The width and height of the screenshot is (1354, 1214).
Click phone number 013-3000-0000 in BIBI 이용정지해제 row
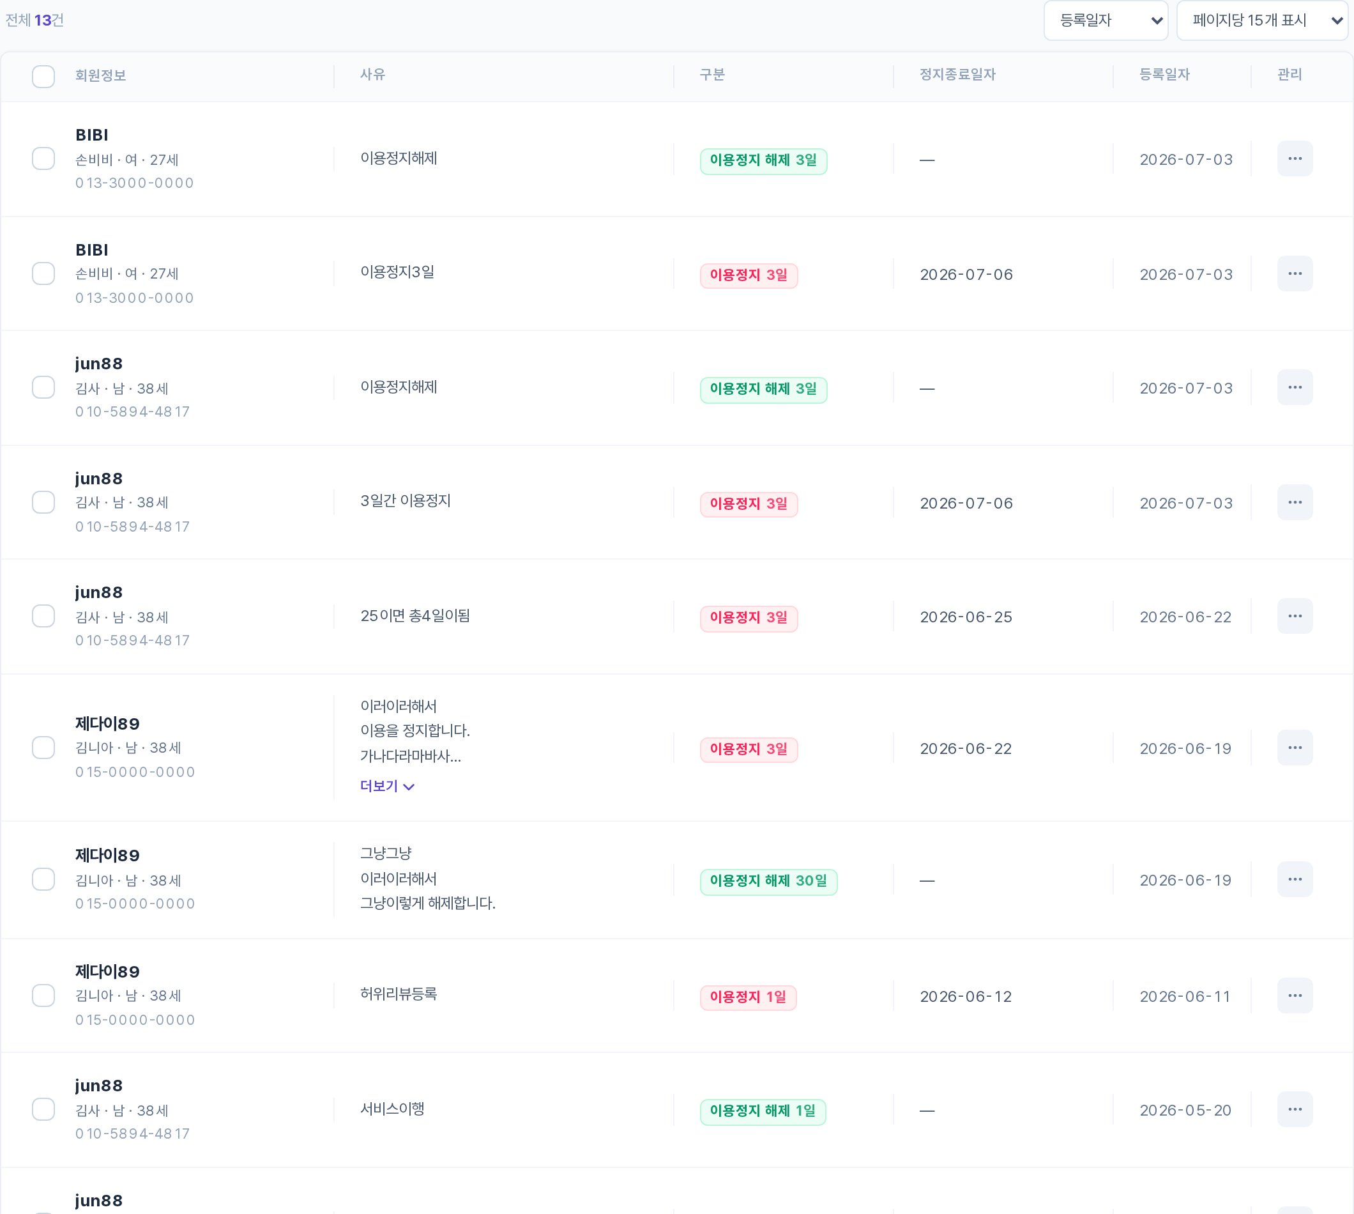coord(135,183)
